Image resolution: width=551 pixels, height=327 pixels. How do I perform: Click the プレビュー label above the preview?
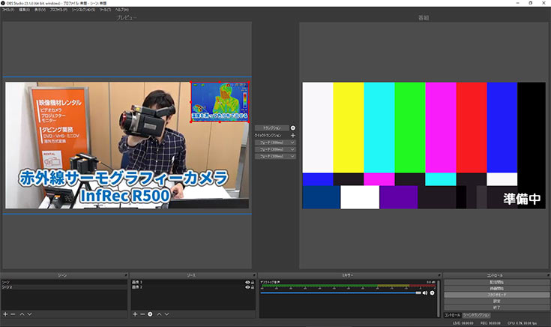[x=127, y=17]
